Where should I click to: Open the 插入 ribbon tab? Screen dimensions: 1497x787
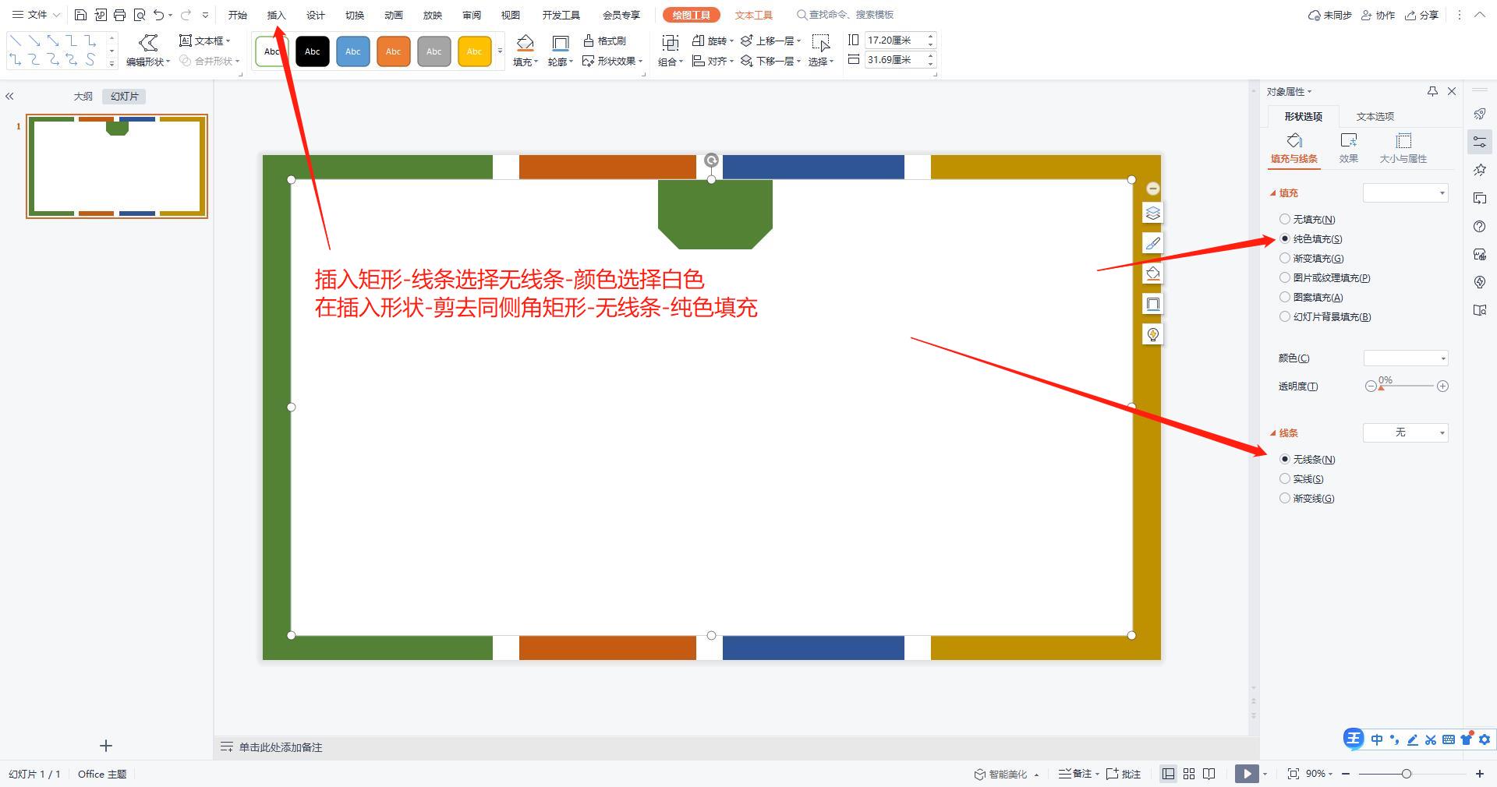277,15
